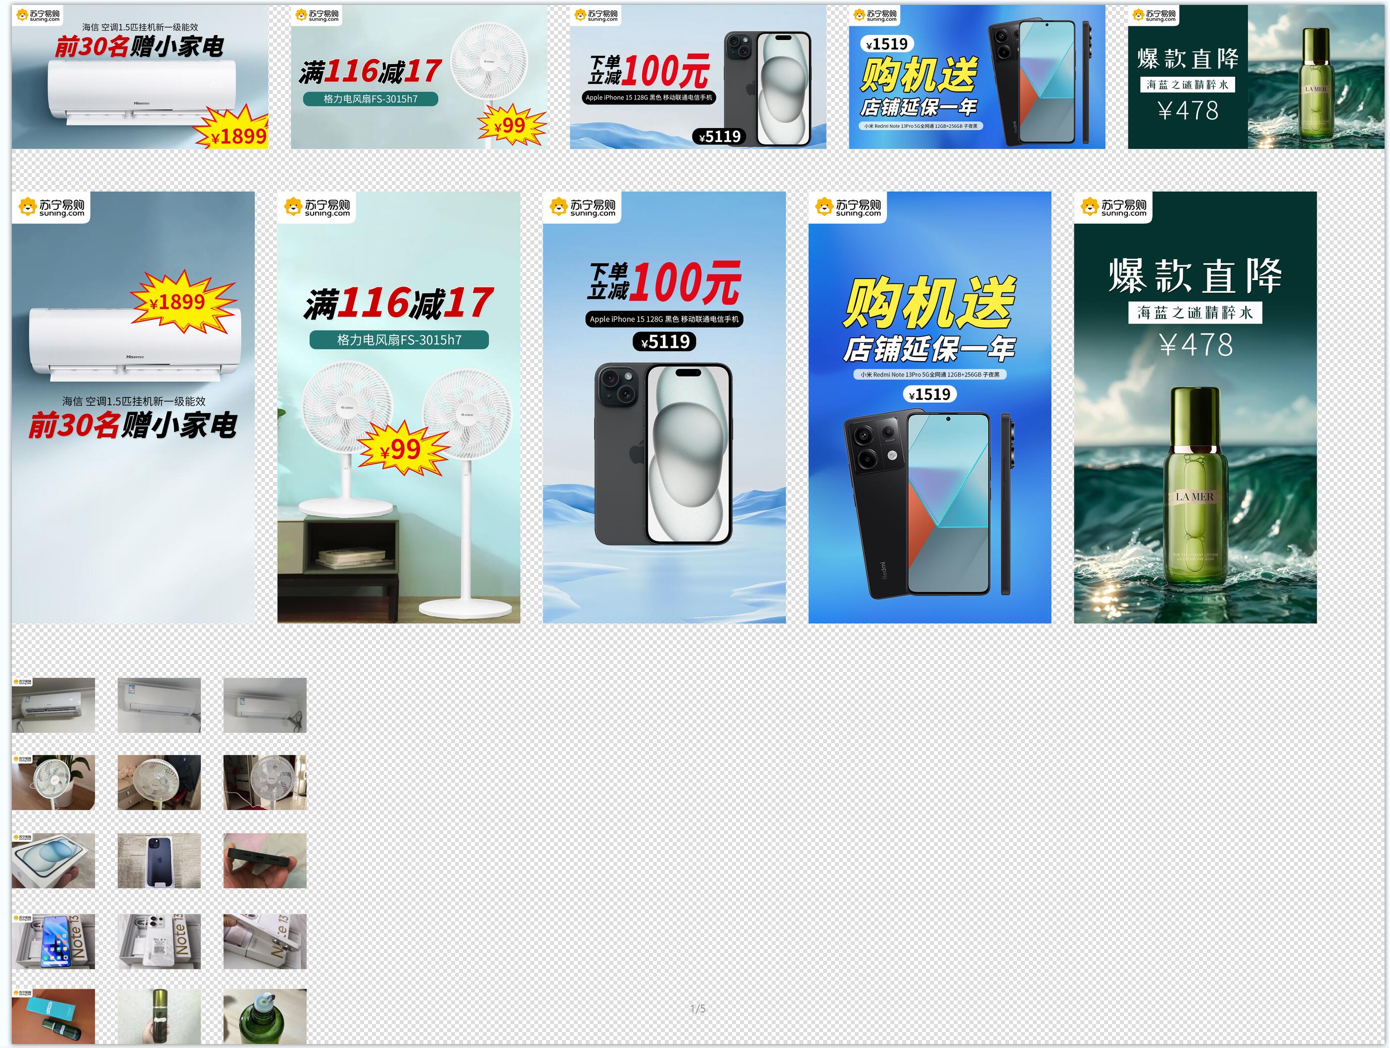Select Suning logo on vertical Redmi poster
The image size is (1390, 1048).
(848, 207)
